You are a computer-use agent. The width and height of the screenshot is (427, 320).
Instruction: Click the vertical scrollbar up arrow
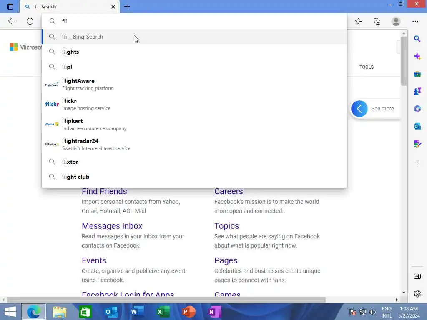point(404,33)
